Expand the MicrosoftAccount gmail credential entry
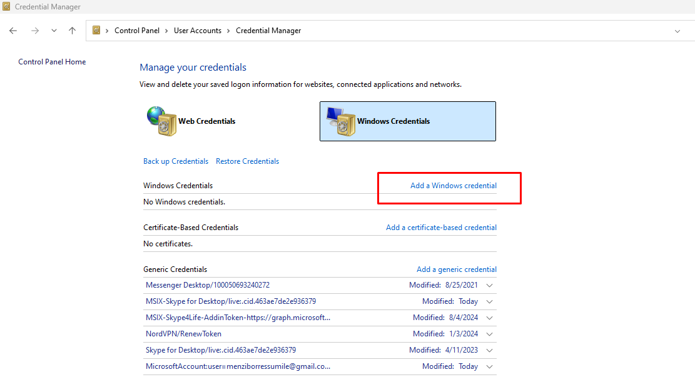Screen dimensions: 695x377 click(x=489, y=366)
